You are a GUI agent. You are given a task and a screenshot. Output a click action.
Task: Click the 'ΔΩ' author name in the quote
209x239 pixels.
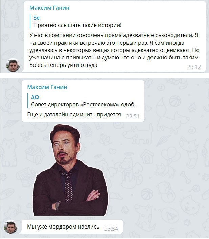(x=35, y=97)
